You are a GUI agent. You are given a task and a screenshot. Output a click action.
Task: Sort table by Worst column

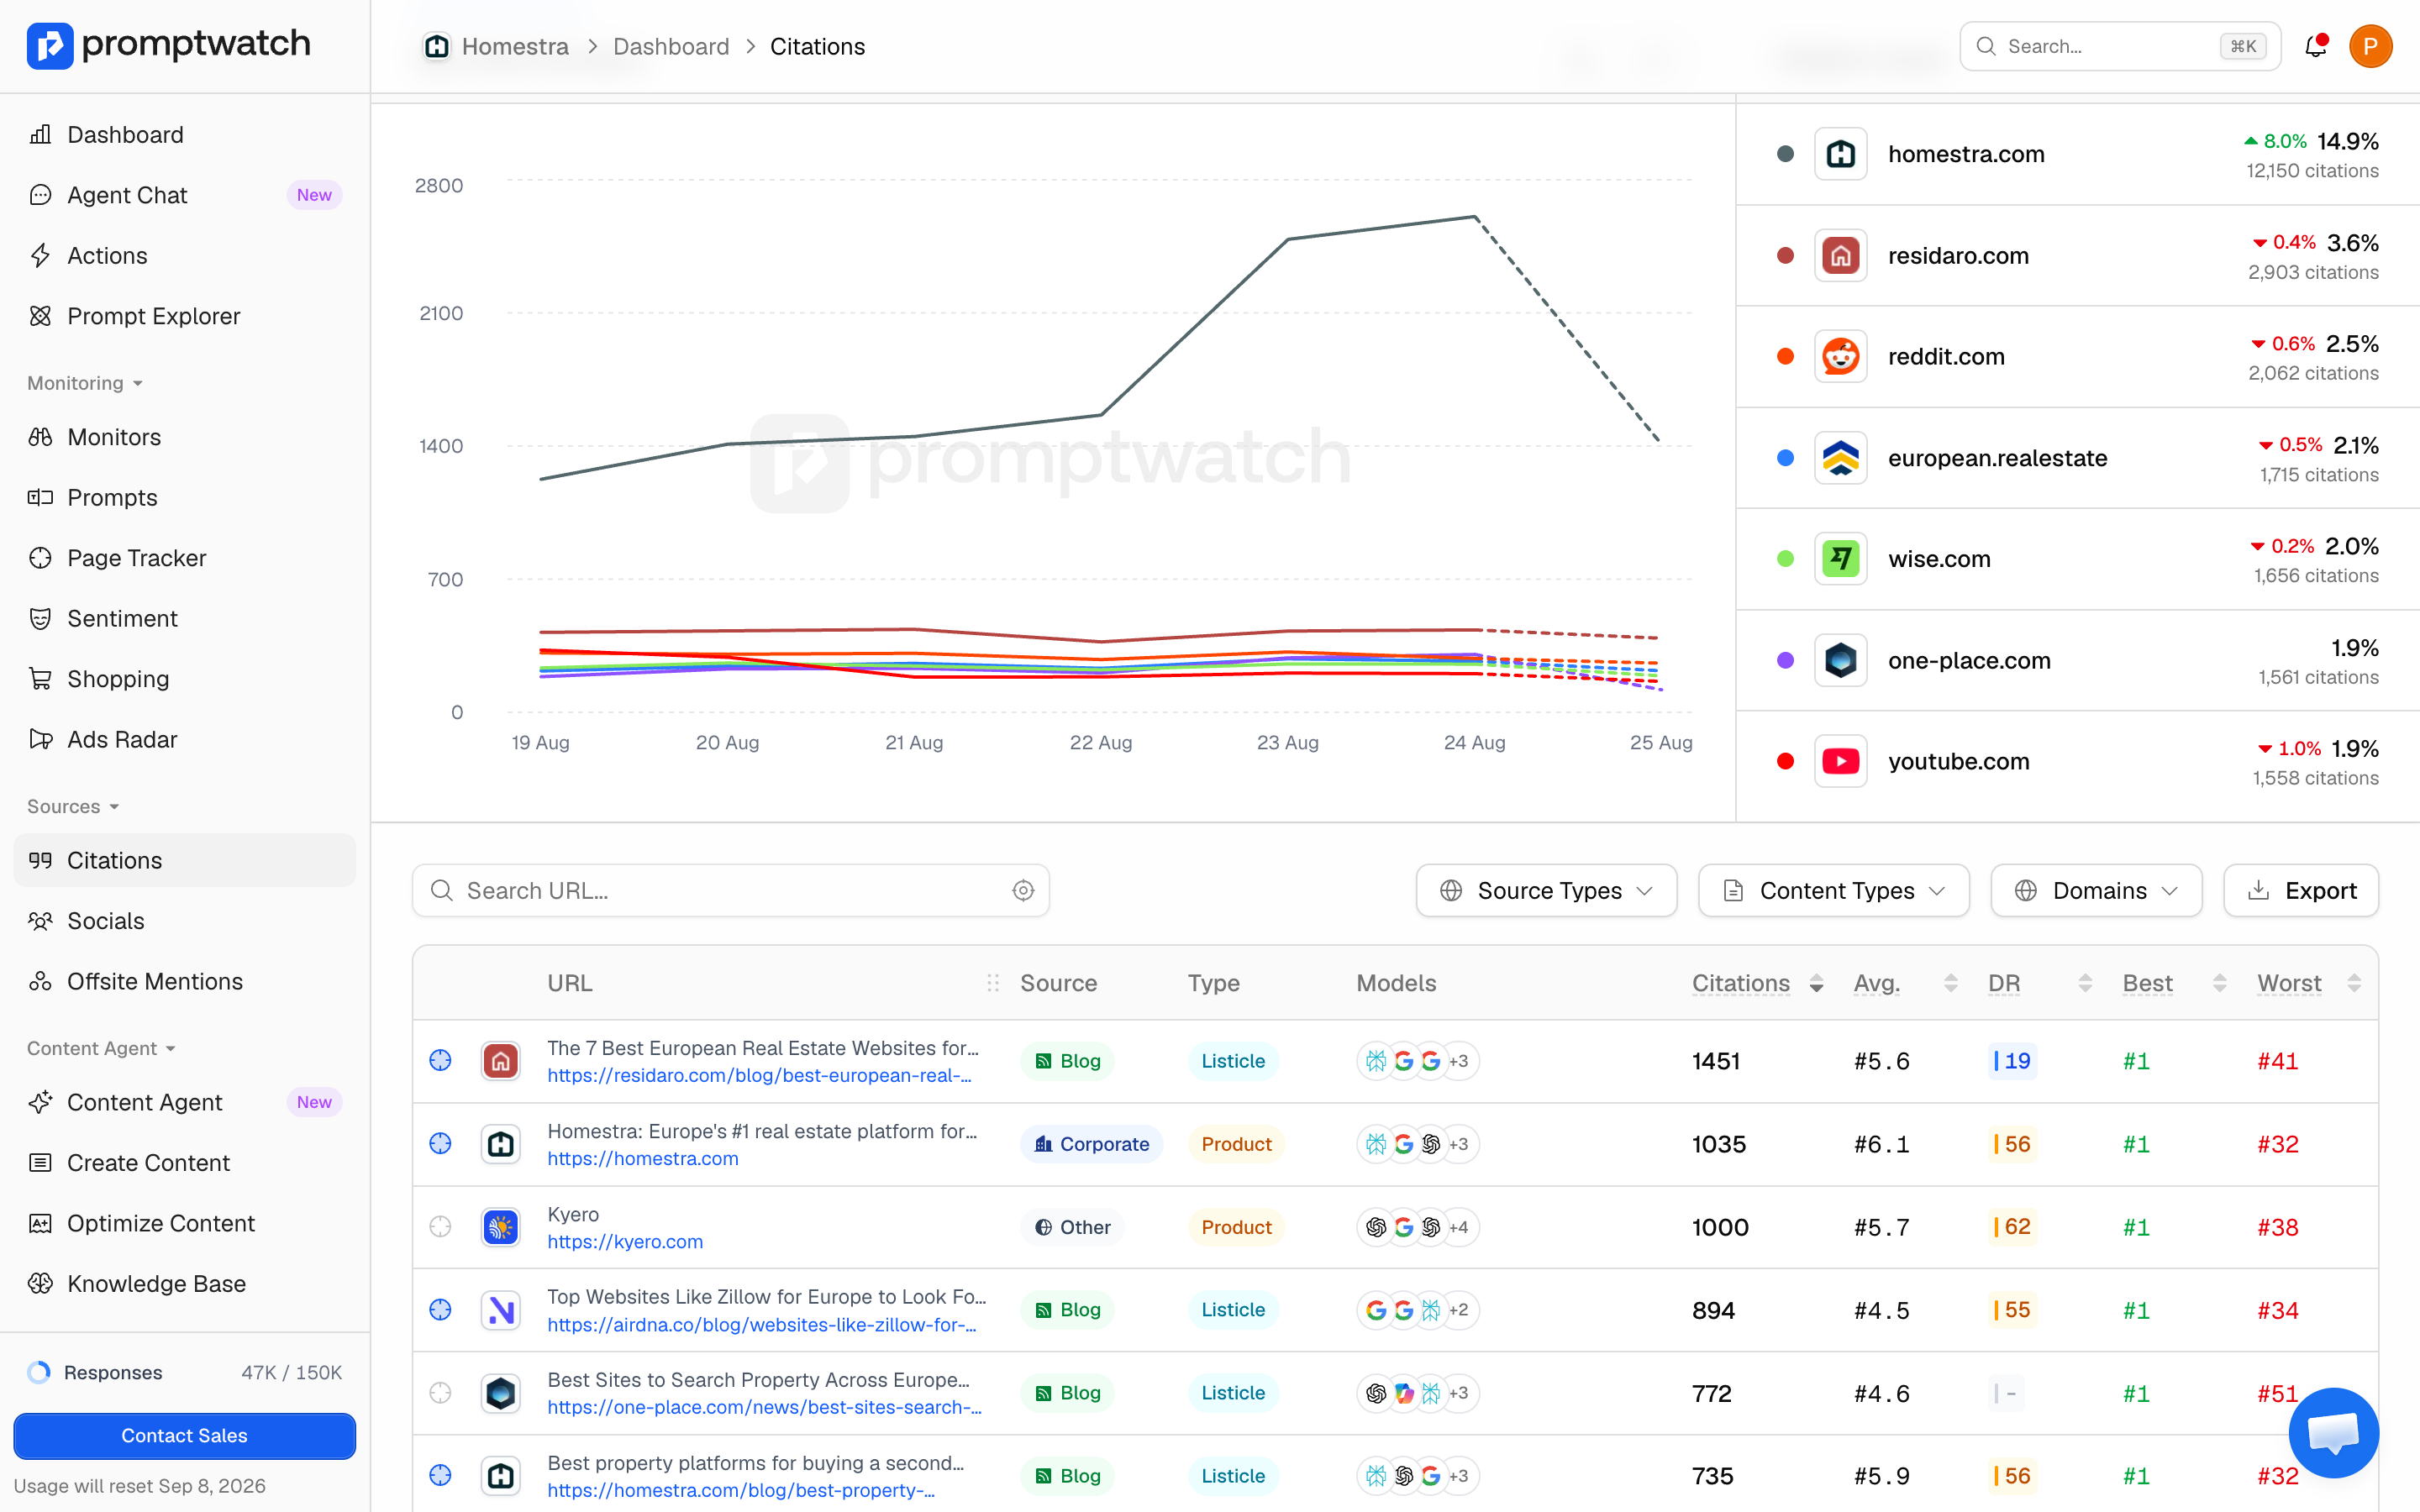2309,983
